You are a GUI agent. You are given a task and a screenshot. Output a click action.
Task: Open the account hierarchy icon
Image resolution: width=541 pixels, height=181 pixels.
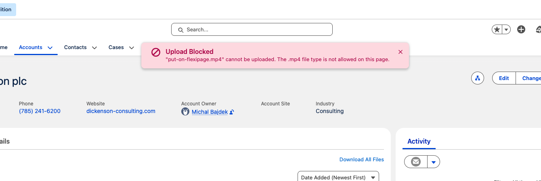pos(478,78)
